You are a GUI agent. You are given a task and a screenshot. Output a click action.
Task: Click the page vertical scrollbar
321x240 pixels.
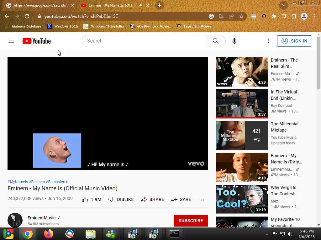pos(318,63)
